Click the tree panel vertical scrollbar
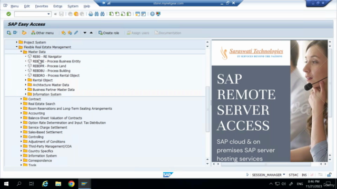The height and width of the screenshot is (189, 337). coord(207,109)
